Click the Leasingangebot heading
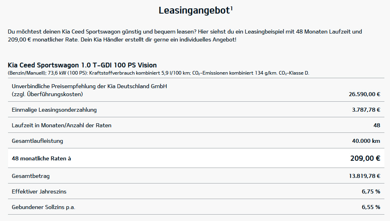The height and width of the screenshot is (221, 390). (x=194, y=11)
